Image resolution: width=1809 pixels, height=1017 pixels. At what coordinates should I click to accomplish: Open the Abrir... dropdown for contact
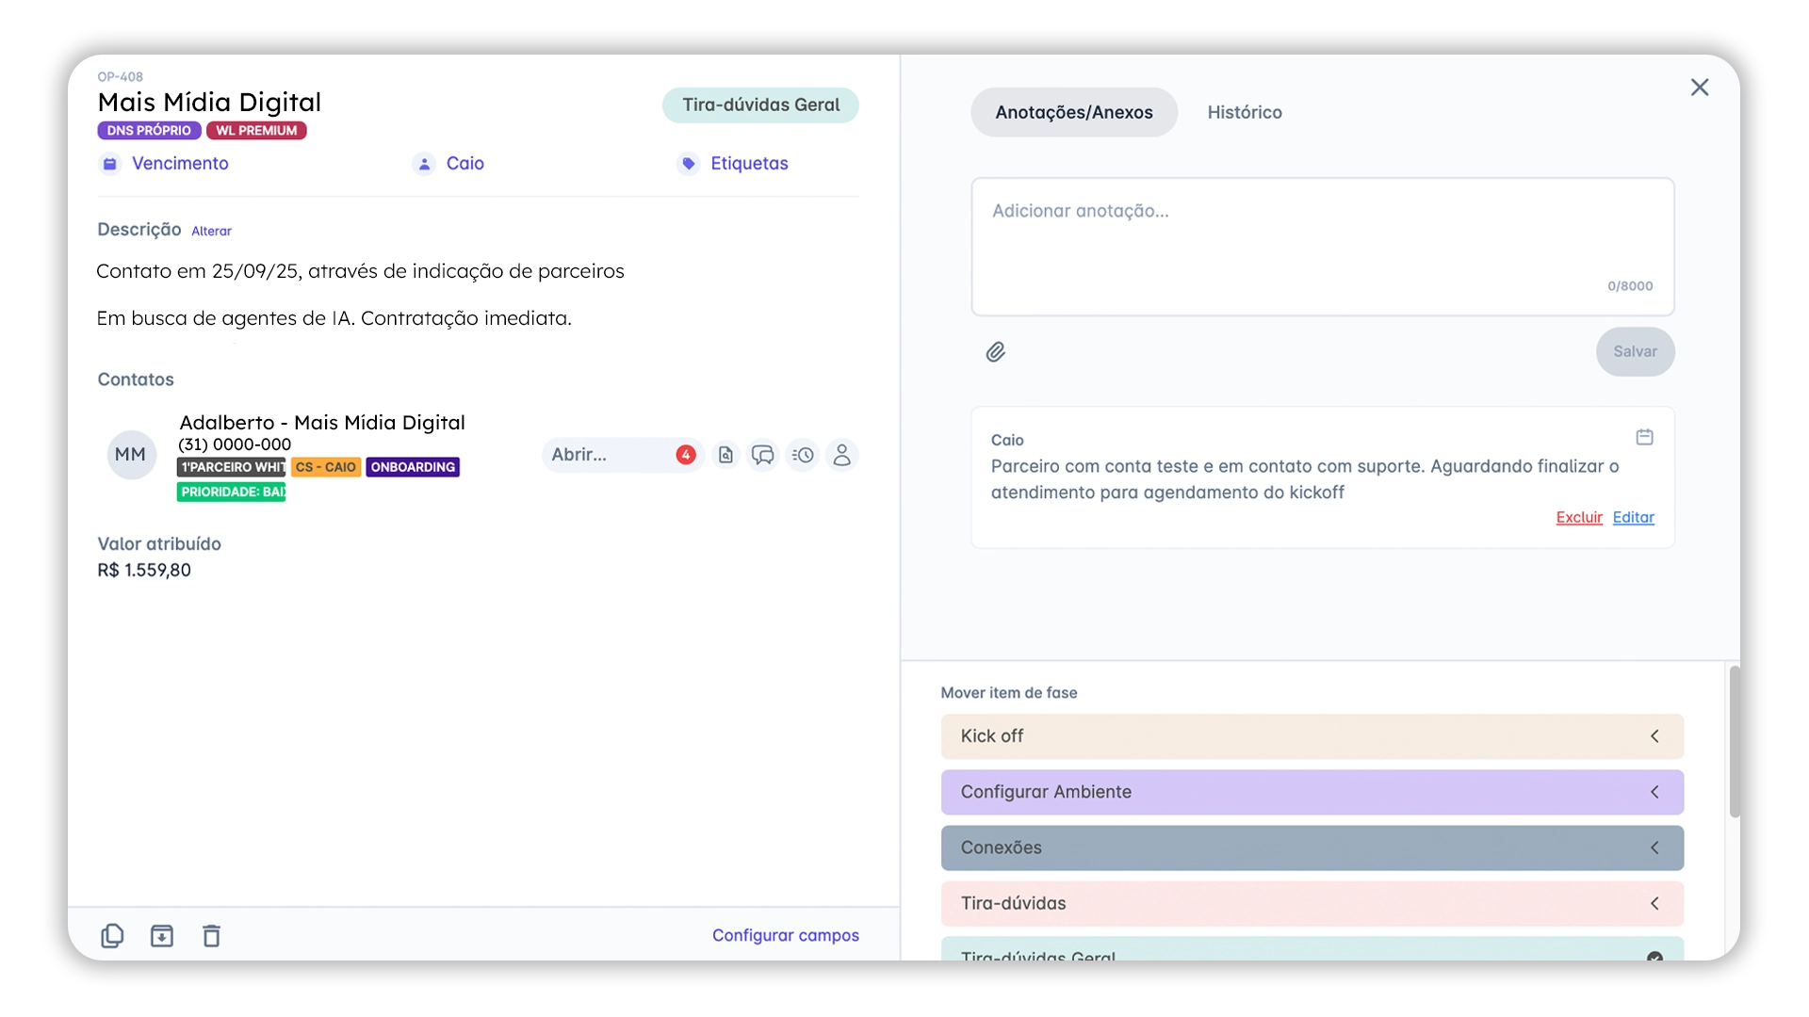[x=608, y=455]
